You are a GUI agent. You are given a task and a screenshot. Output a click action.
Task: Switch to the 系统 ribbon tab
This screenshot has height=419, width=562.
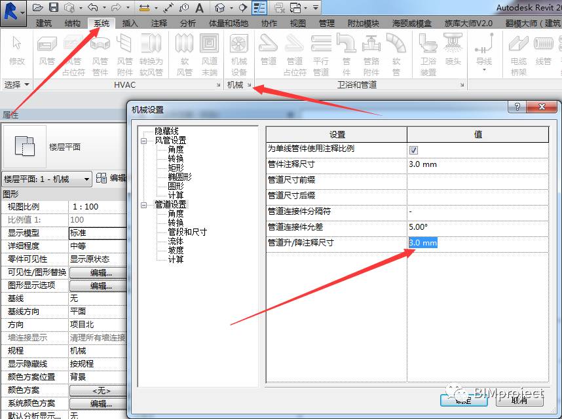[102, 24]
